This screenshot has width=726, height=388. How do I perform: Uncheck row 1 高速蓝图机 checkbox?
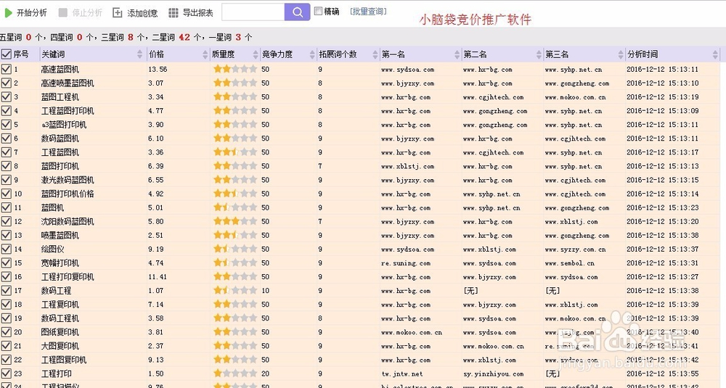(6, 69)
